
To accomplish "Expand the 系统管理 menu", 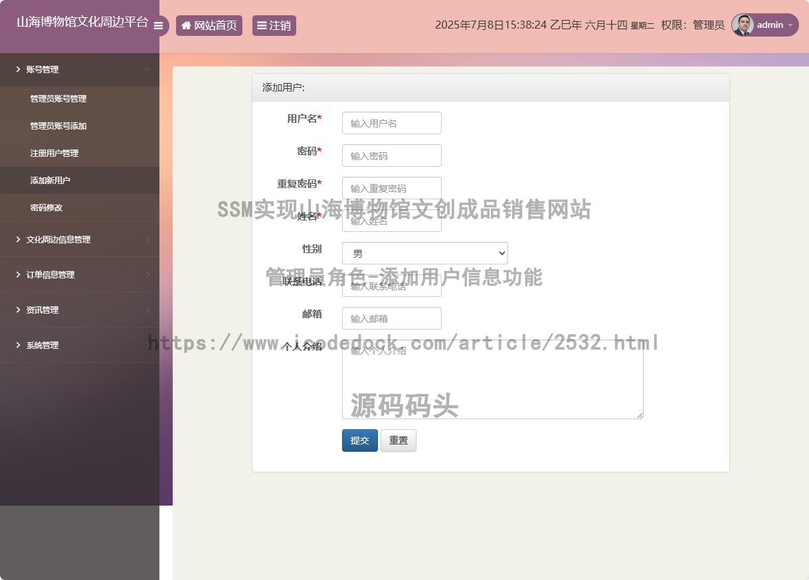I will tap(80, 345).
